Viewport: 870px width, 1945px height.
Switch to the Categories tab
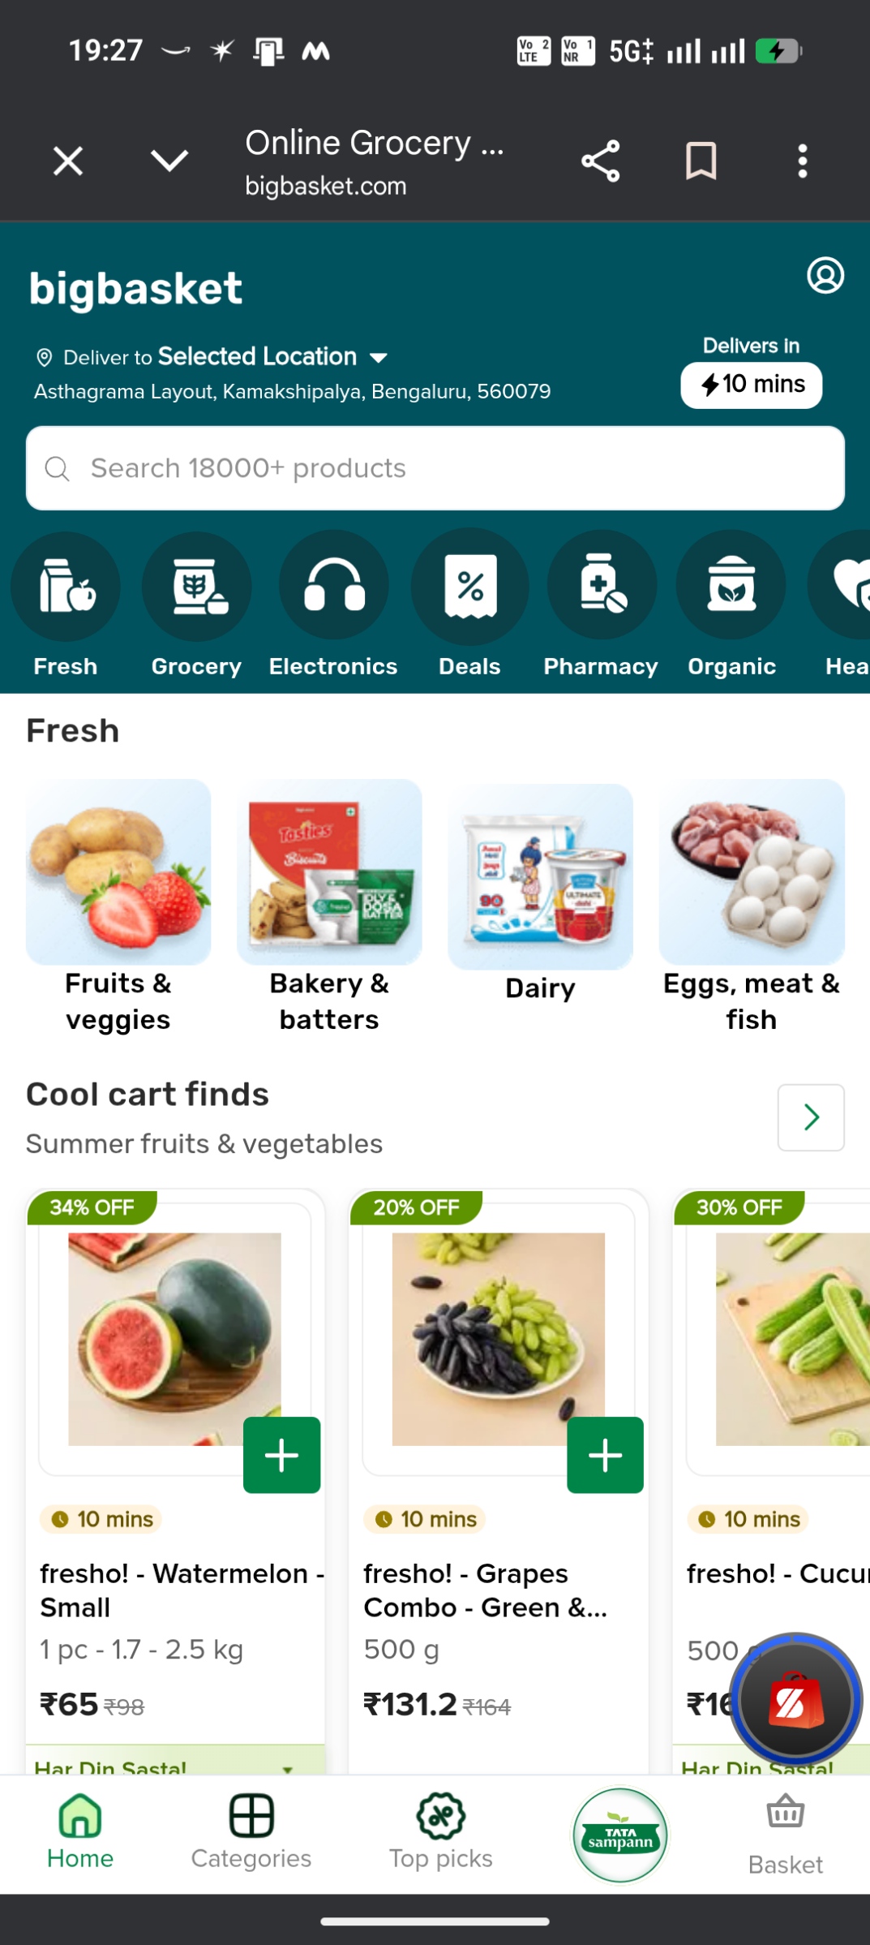(251, 1833)
